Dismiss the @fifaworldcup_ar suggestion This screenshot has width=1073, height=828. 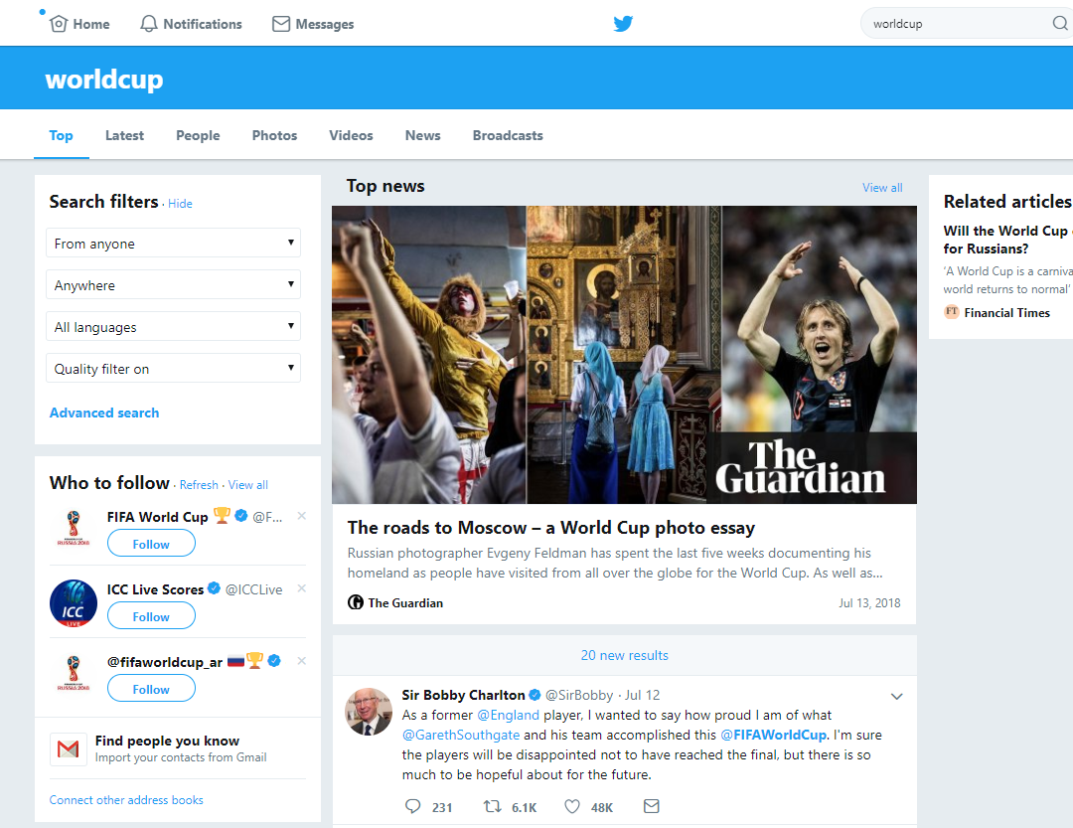302,661
